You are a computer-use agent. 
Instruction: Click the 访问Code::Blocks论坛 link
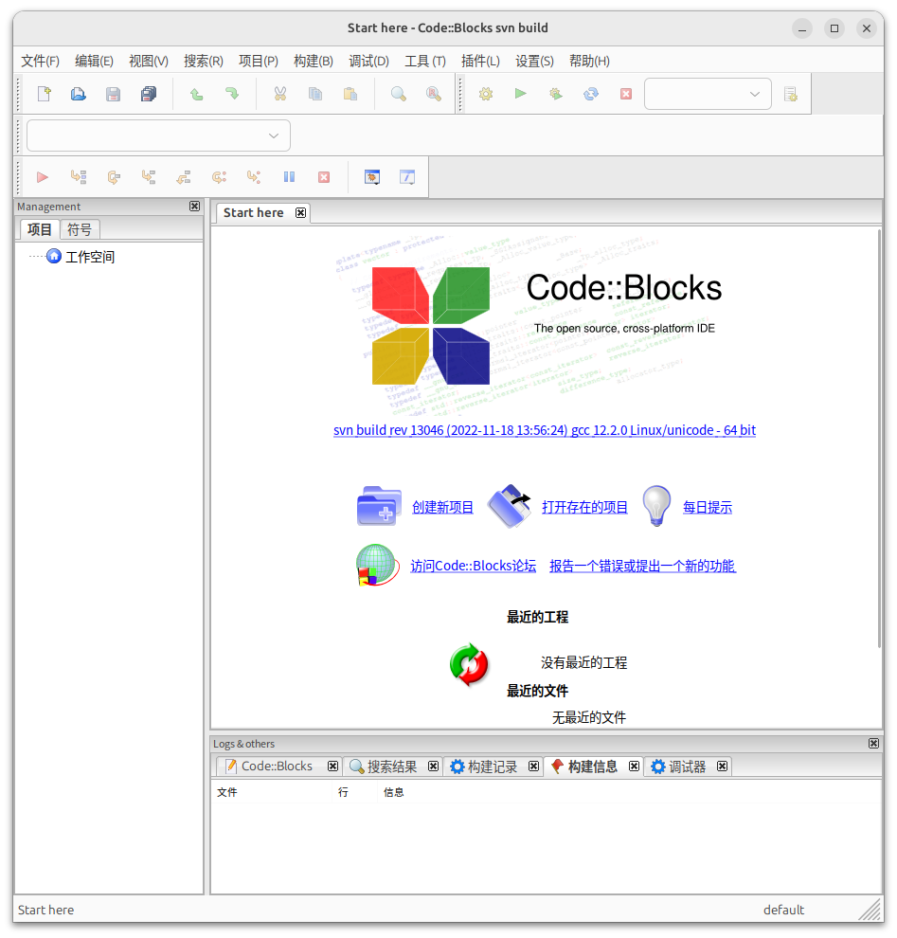(x=473, y=566)
